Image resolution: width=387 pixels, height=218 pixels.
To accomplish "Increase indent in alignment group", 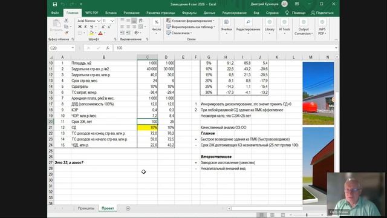I will coord(128,33).
